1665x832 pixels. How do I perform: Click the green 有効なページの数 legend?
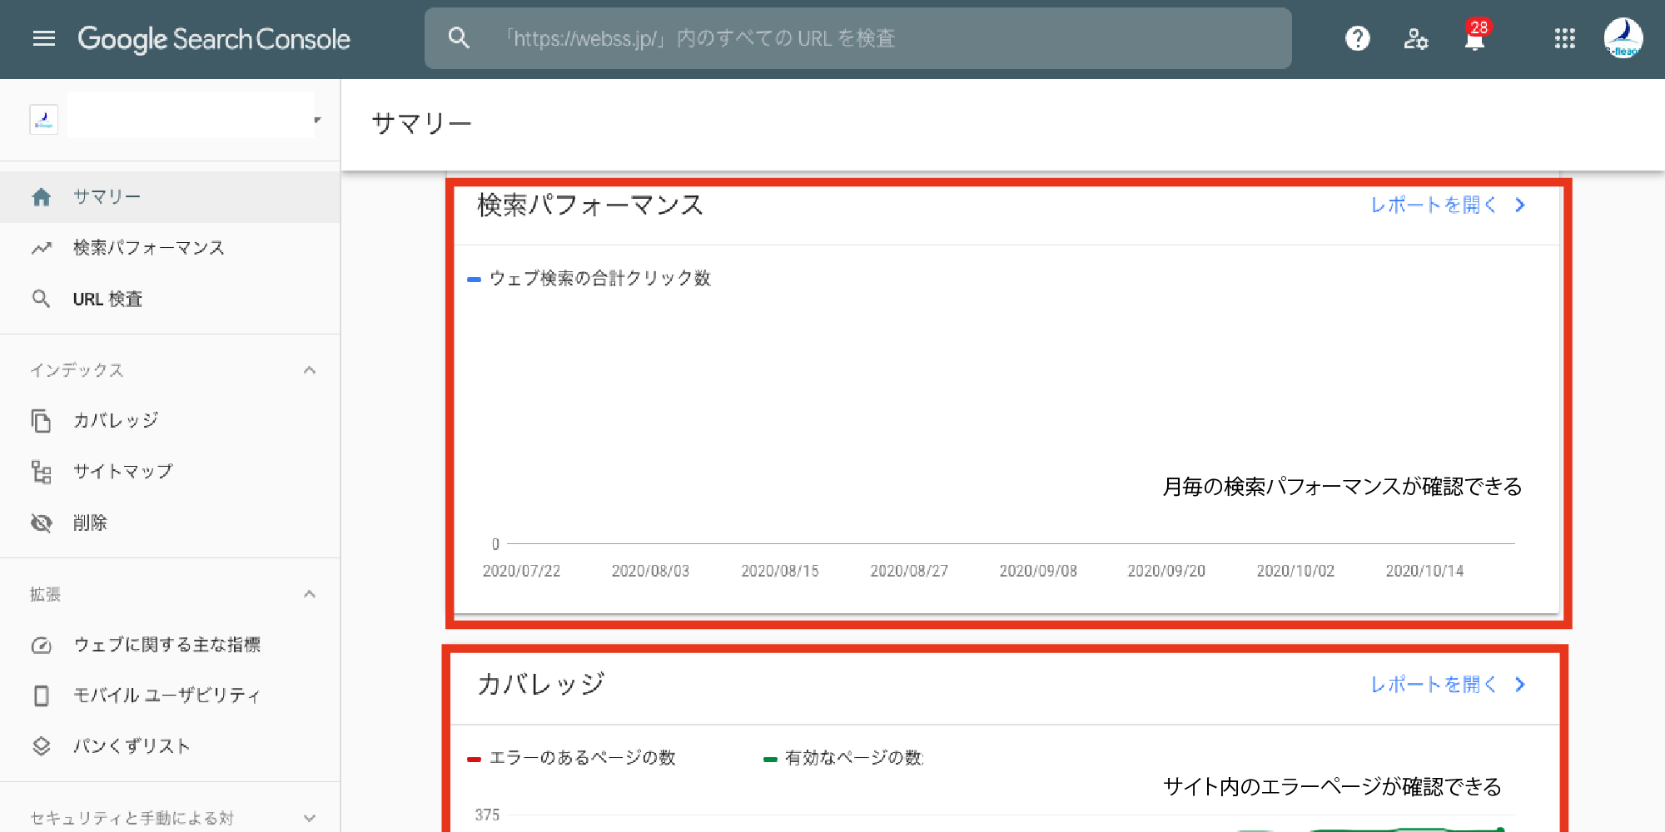click(x=843, y=758)
